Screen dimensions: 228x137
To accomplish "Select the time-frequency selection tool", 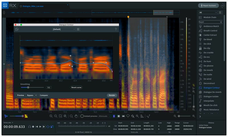I will click(119, 116).
